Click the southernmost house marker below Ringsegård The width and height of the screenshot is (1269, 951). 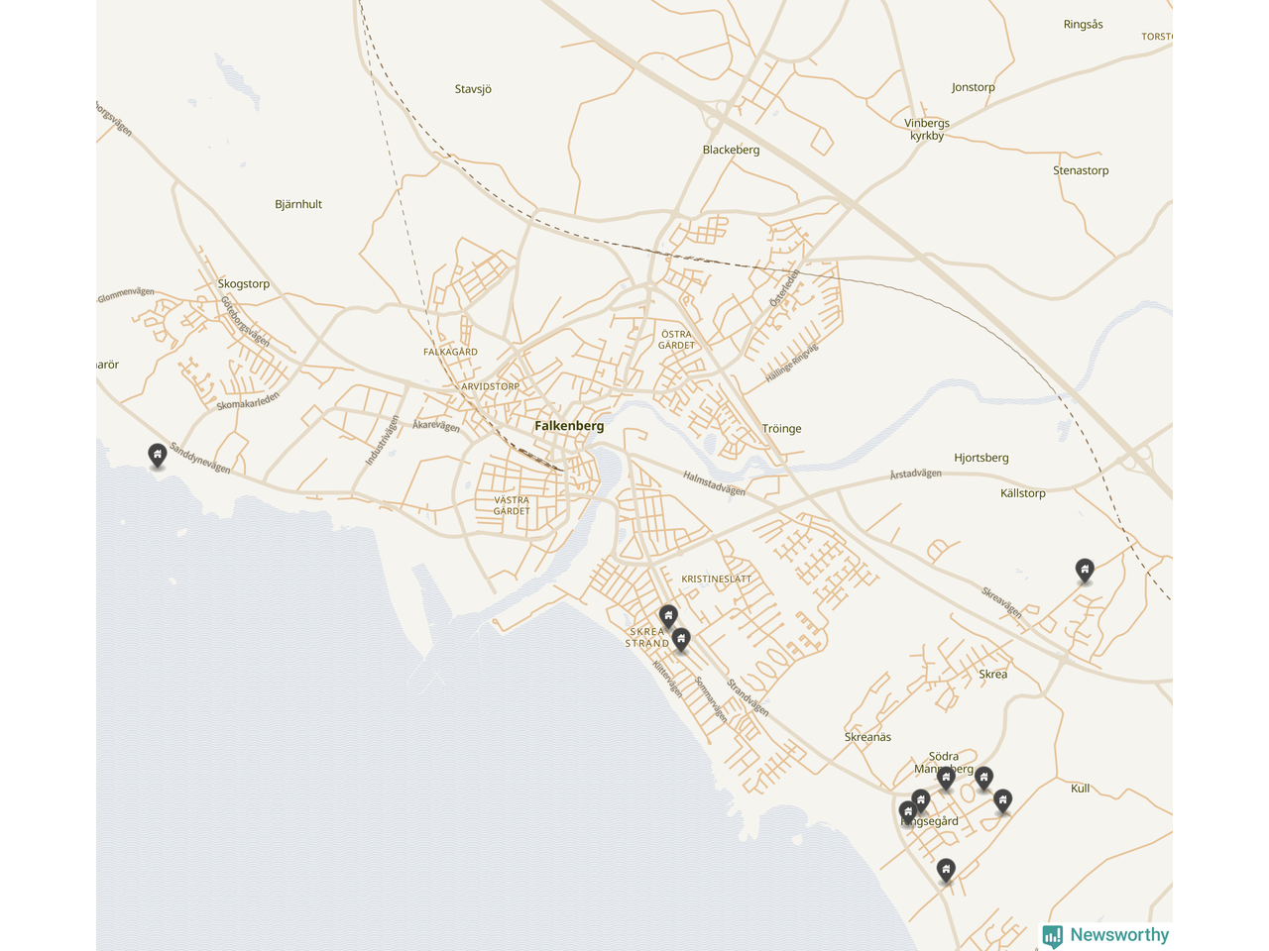[946, 870]
